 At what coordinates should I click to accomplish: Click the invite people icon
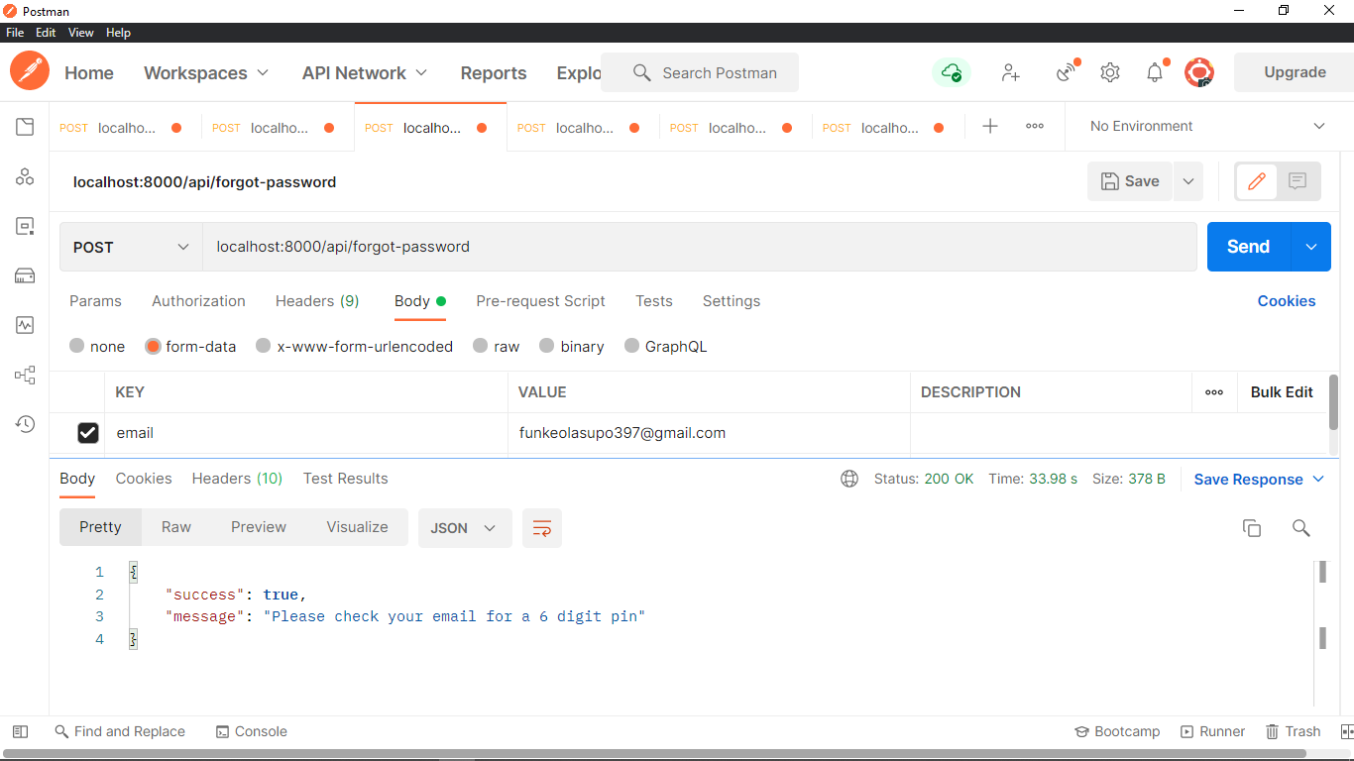coord(1011,72)
